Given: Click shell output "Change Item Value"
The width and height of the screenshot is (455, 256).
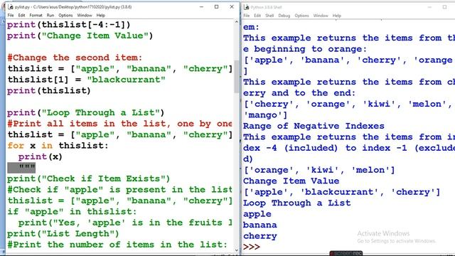Looking at the screenshot, I should 291,181.
